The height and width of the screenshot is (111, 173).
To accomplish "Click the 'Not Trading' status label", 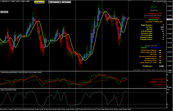I will (154, 18).
